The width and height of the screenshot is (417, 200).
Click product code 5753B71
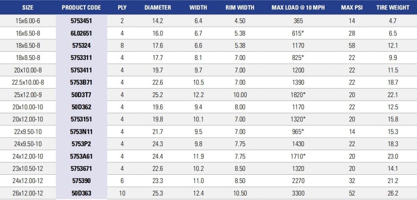click(x=81, y=82)
